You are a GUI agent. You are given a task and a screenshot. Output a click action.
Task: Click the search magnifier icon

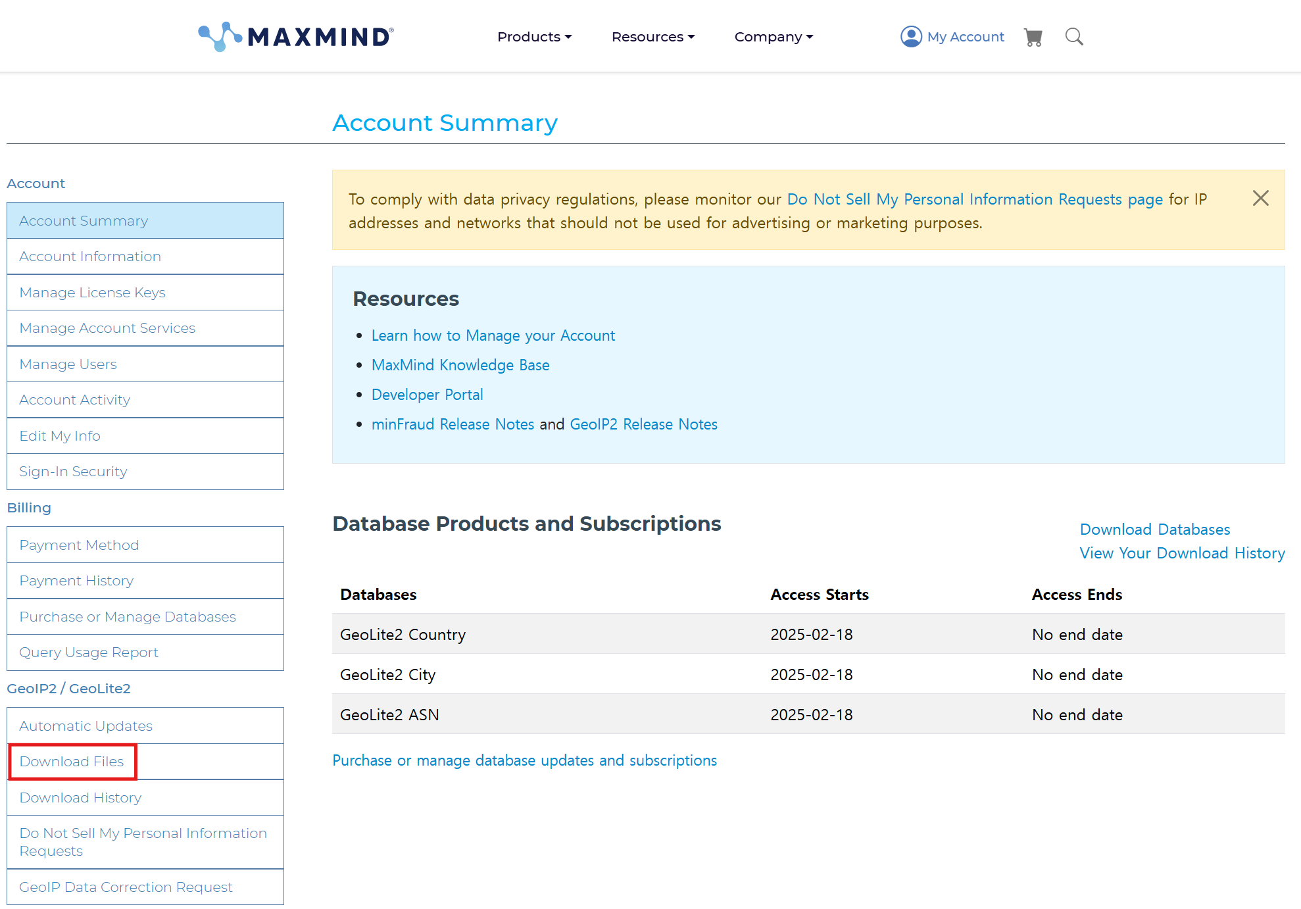1073,37
